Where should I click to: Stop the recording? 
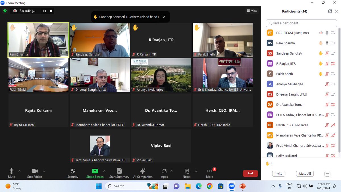coord(51,11)
